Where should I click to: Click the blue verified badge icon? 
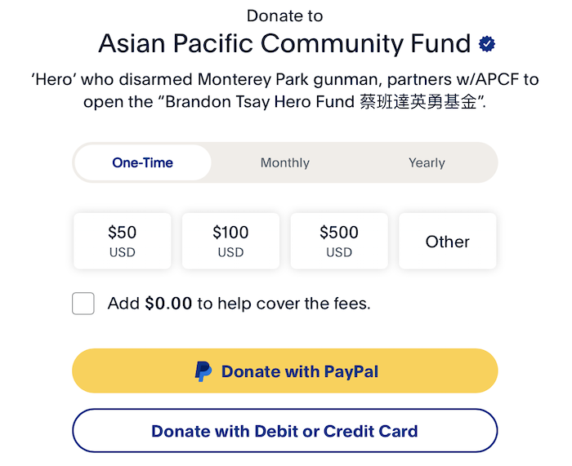[x=487, y=44]
